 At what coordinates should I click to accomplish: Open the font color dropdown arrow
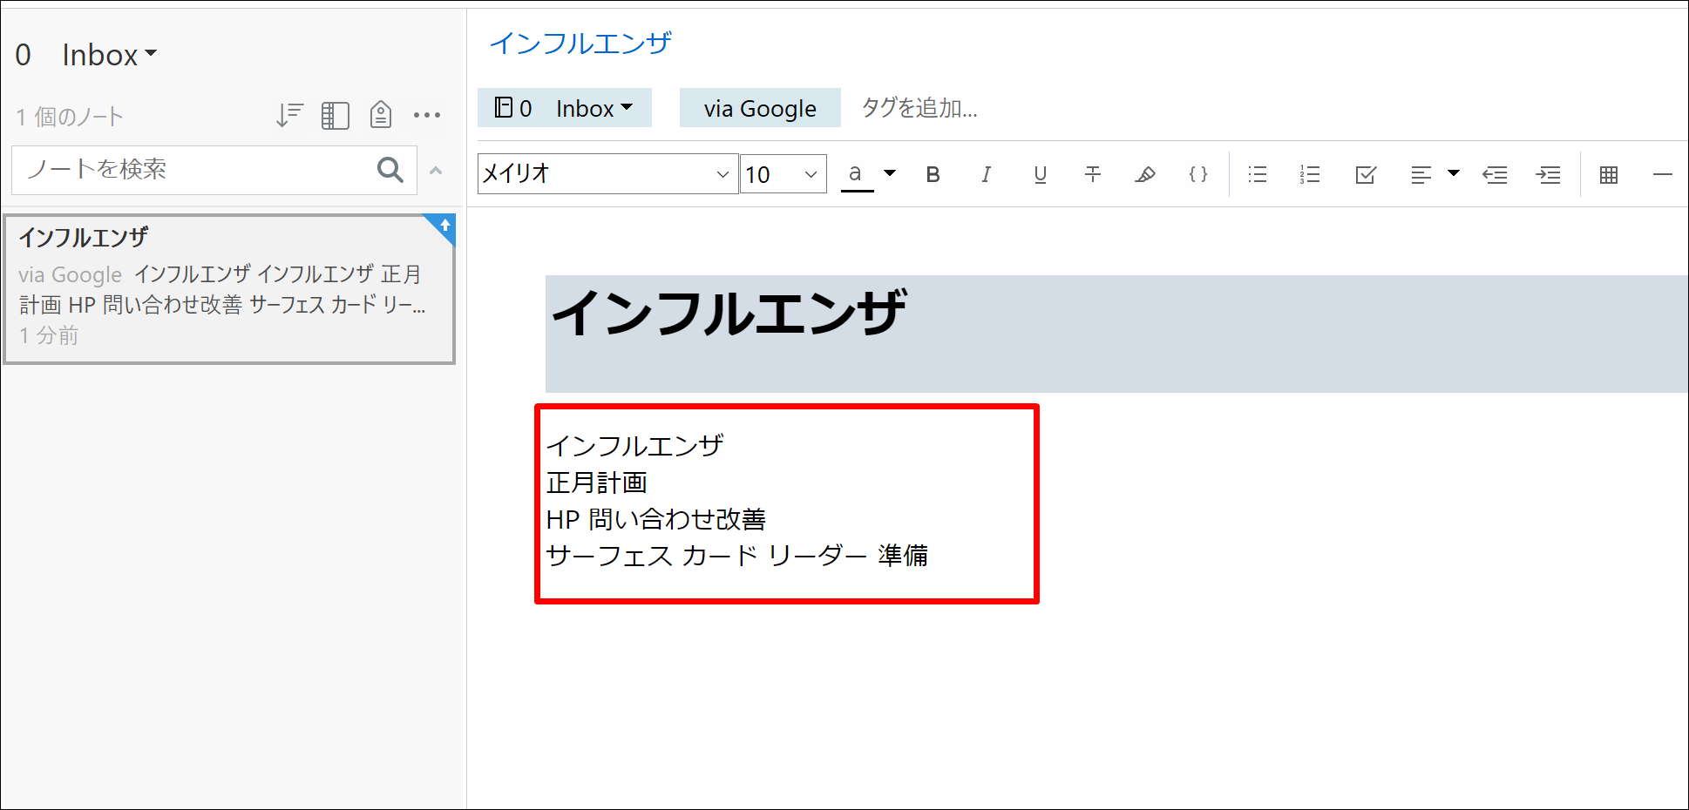890,173
